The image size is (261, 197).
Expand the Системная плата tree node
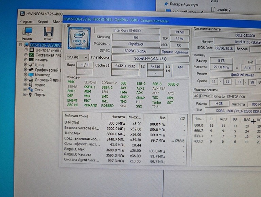[x=26, y=55]
